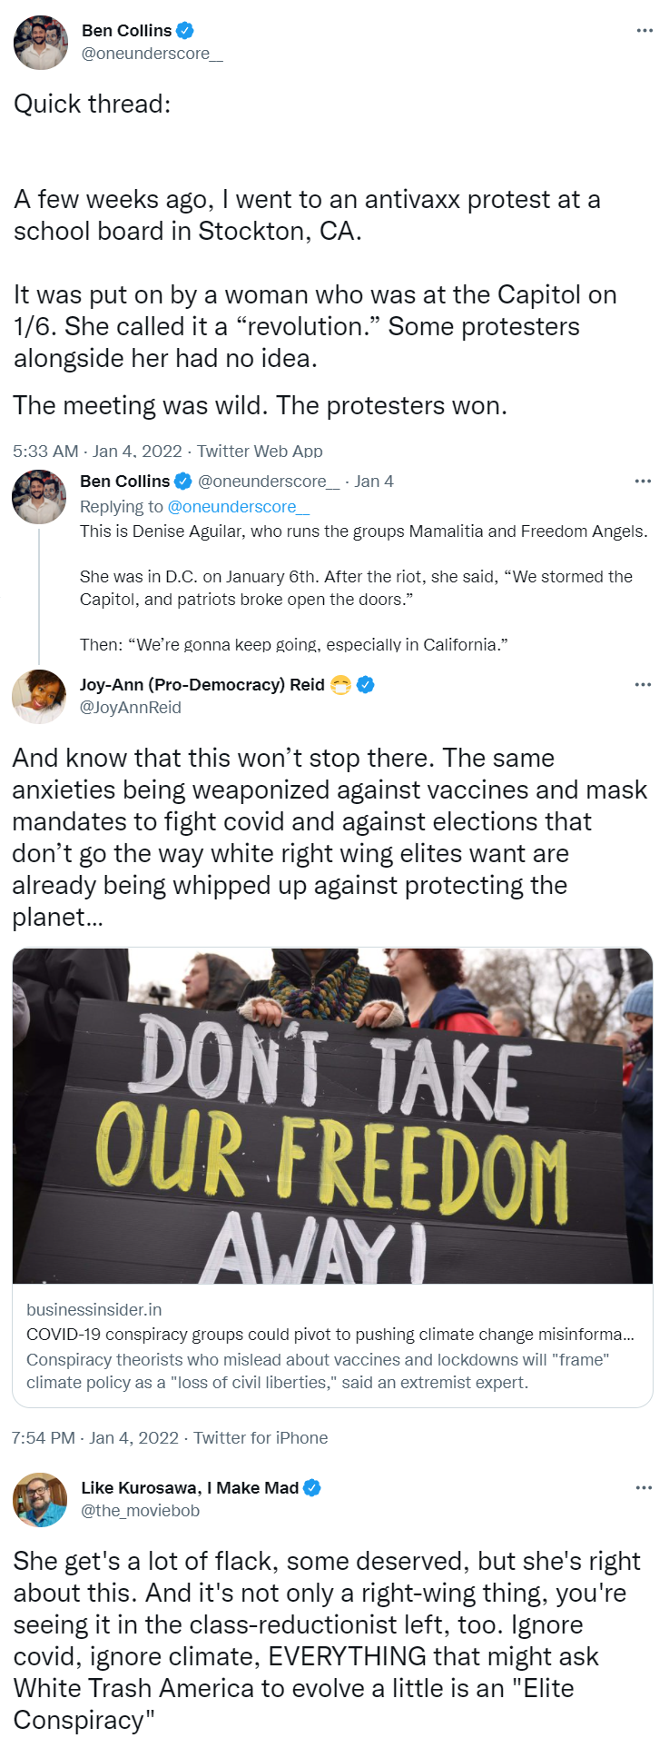Viewport: 669px width, 1748px height.
Task: Open more options on the_moviebob tweet
Action: (644, 1488)
